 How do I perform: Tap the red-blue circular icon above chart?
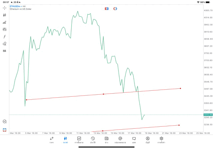115,8
